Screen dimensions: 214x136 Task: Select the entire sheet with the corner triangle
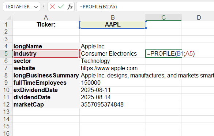tap(9, 17)
